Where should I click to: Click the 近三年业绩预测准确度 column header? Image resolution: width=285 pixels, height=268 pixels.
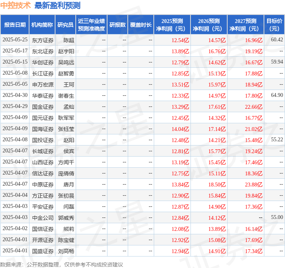[x=91, y=25]
